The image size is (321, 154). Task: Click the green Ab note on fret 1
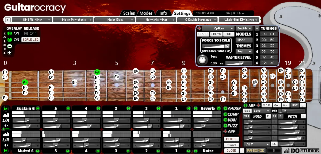click(25, 82)
